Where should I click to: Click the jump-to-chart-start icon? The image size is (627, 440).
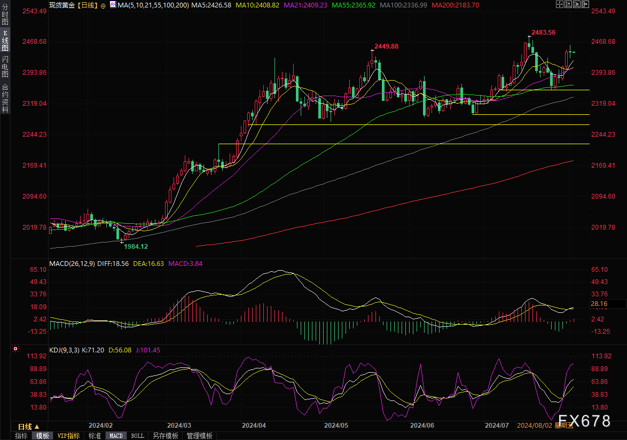[568, 4]
